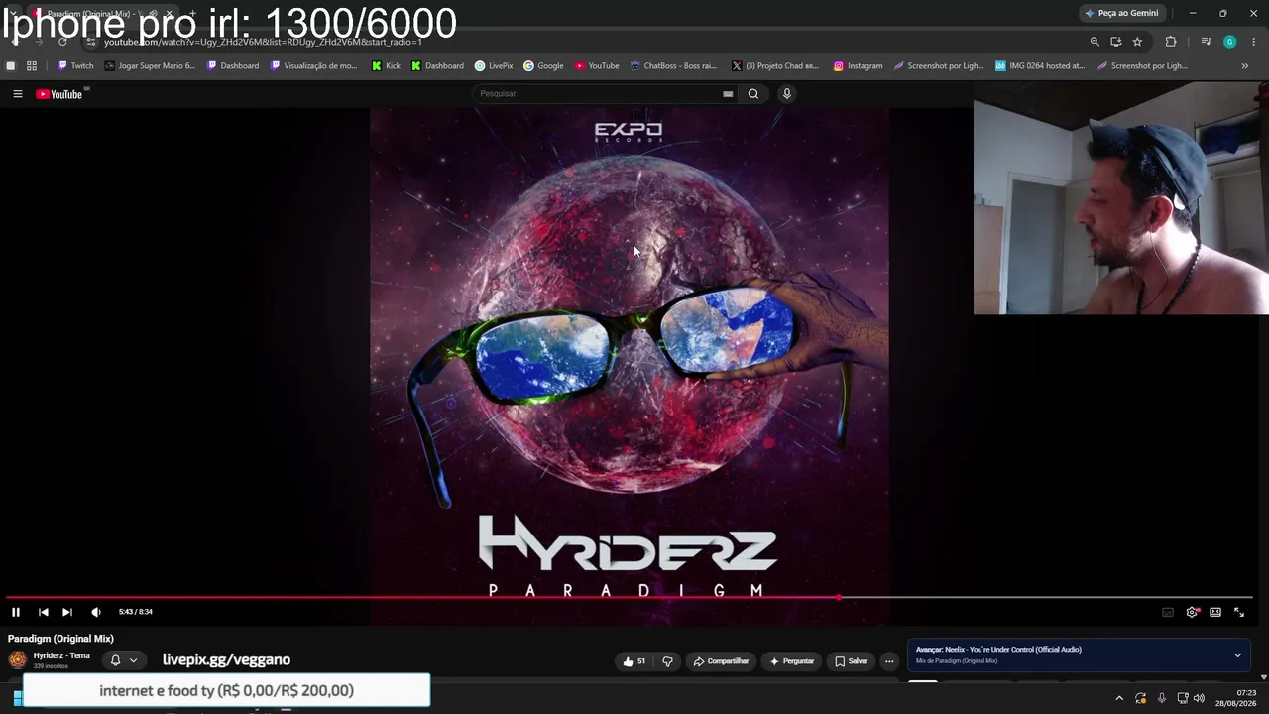Image resolution: width=1269 pixels, height=714 pixels.
Task: Open the Google bookmark
Action: 543,66
